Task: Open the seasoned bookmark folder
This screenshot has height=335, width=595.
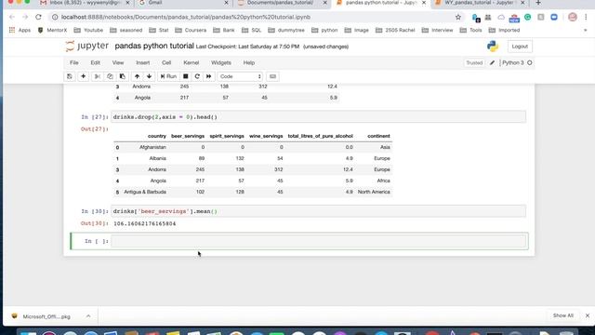Action: pyautogui.click(x=126, y=30)
